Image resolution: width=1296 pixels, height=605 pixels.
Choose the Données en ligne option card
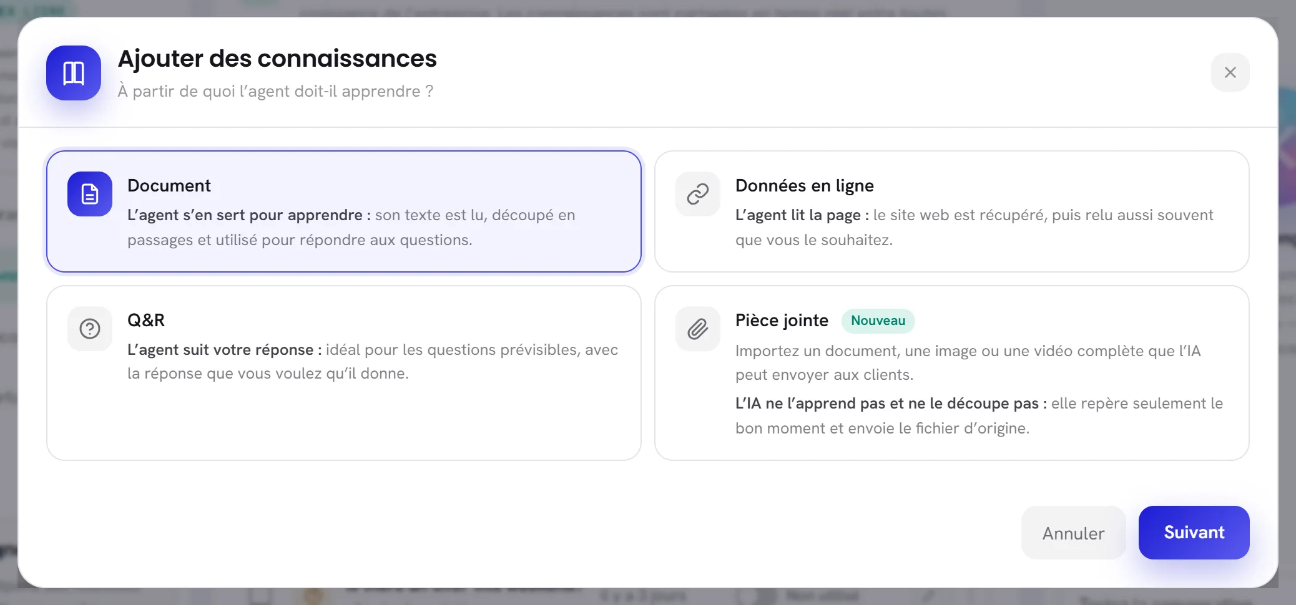click(x=952, y=211)
